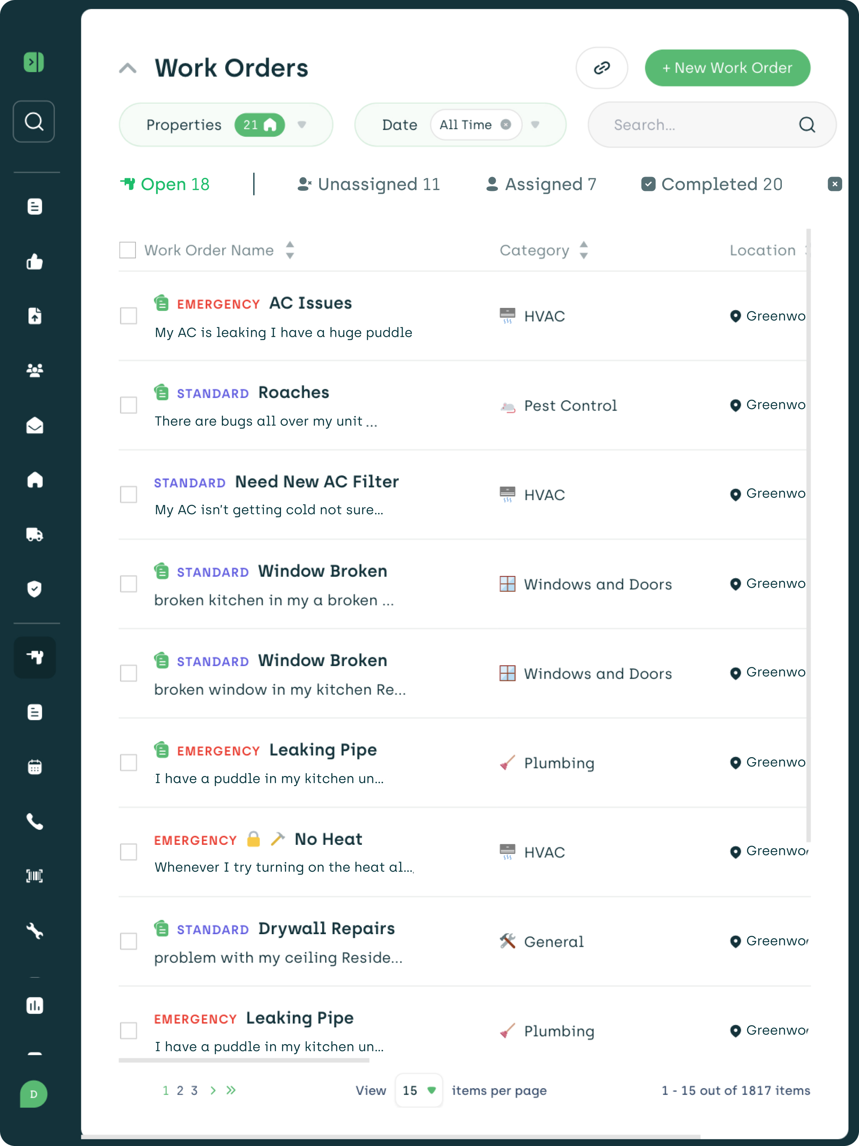Go to next page arrow
This screenshot has height=1146, width=859.
click(x=213, y=1091)
